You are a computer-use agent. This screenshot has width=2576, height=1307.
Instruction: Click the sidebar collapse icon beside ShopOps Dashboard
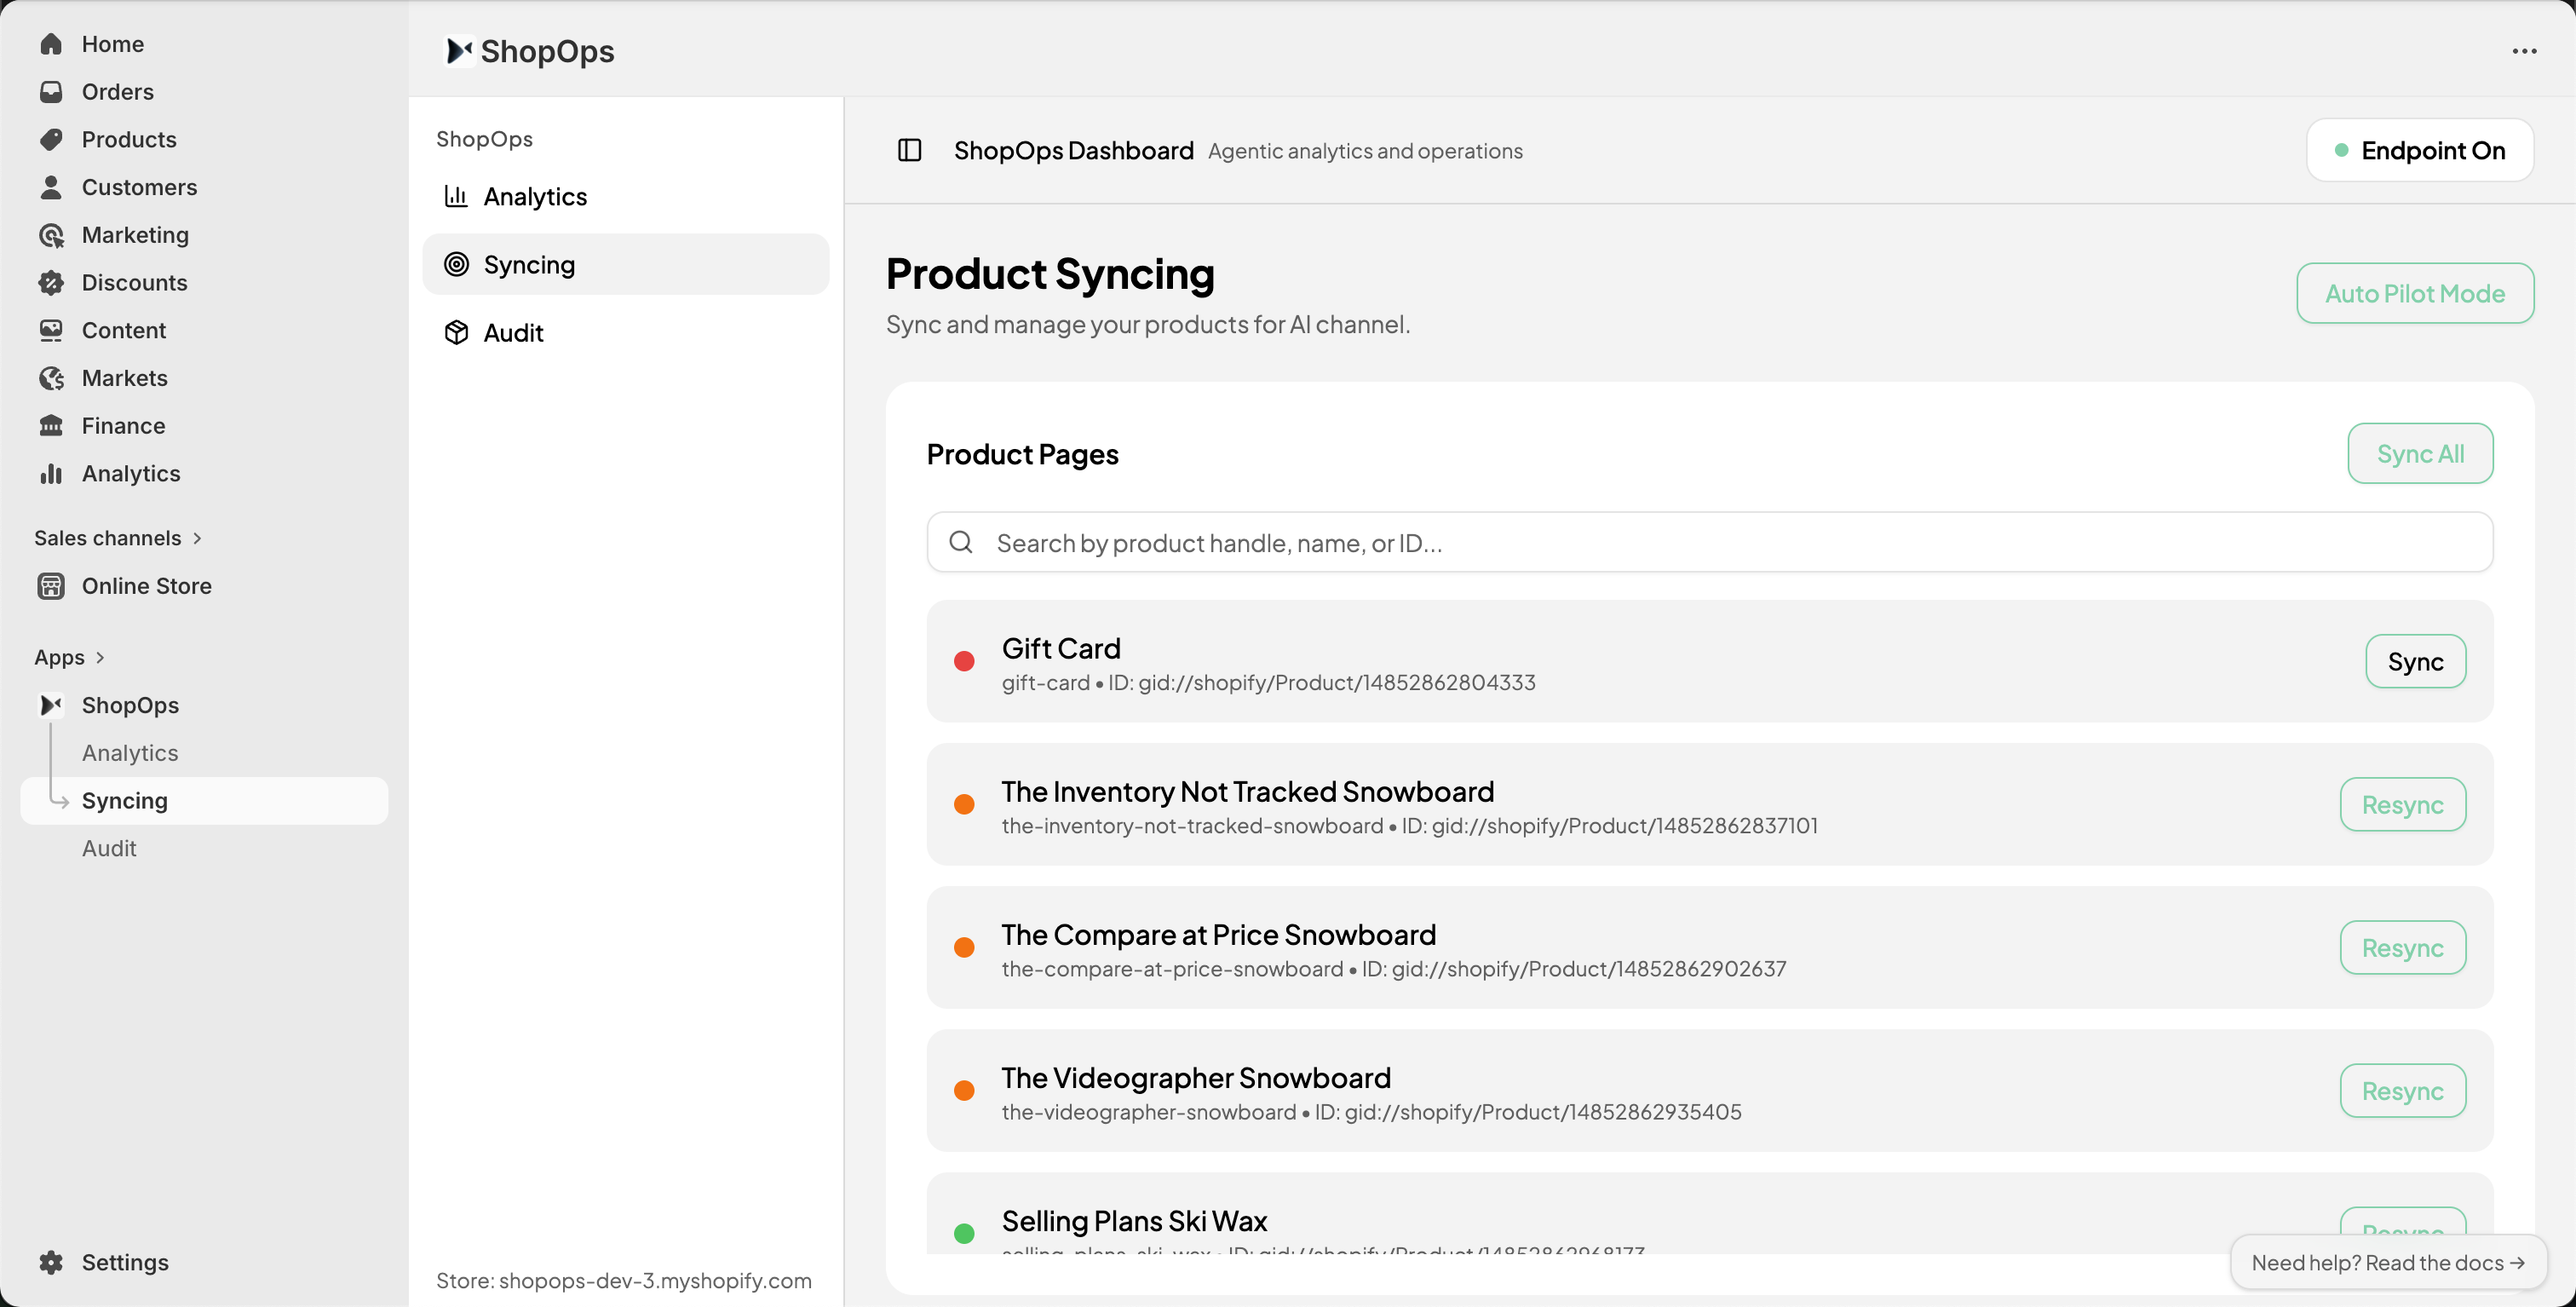pos(910,150)
